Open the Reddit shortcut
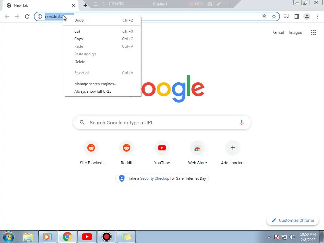324x243 pixels. 127,153
